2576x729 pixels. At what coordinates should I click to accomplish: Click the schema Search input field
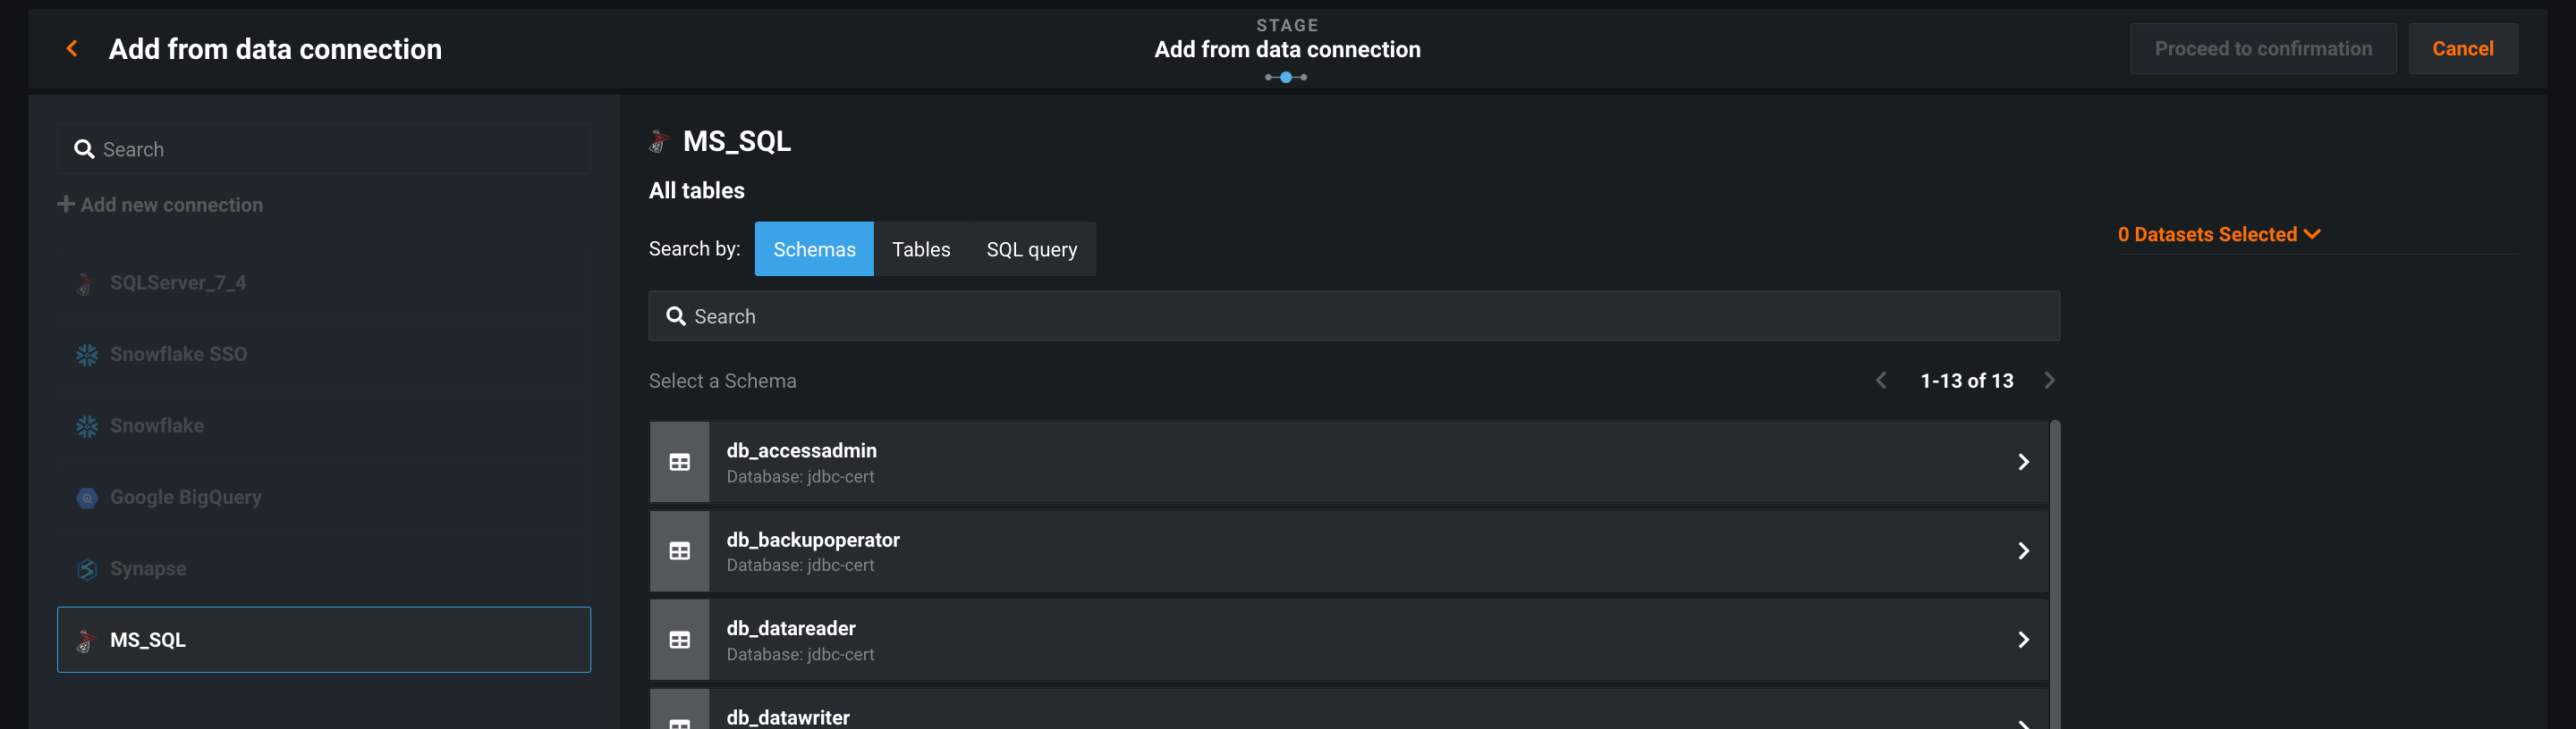(1353, 316)
